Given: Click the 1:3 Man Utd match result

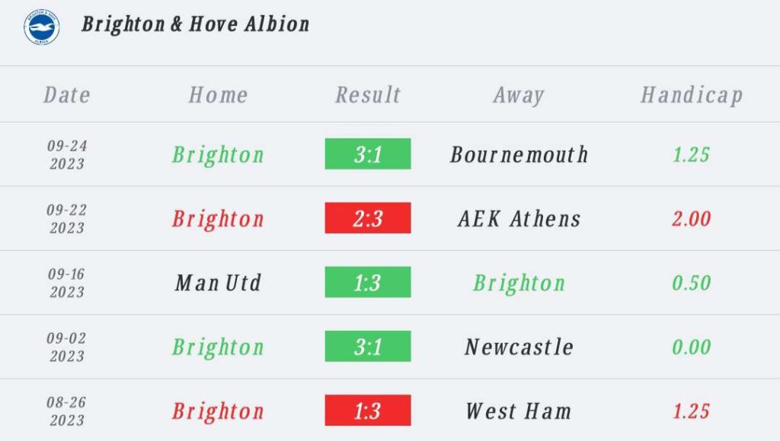Looking at the screenshot, I should [368, 283].
